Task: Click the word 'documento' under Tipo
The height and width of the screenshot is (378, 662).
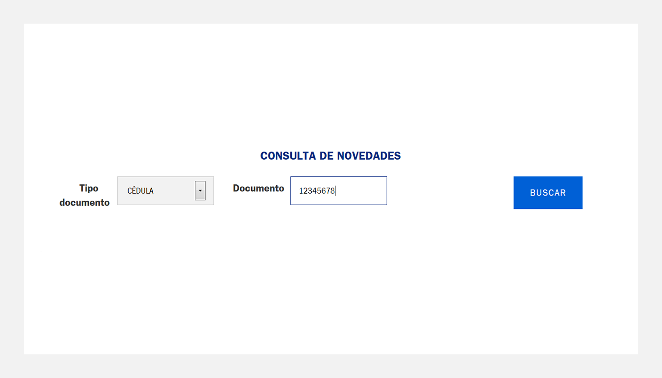Action: pos(85,202)
